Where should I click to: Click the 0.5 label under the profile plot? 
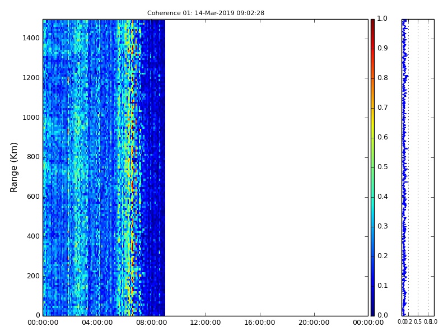tap(418, 321)
